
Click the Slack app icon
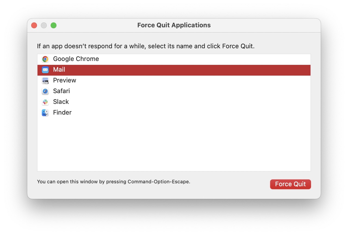[45, 102]
